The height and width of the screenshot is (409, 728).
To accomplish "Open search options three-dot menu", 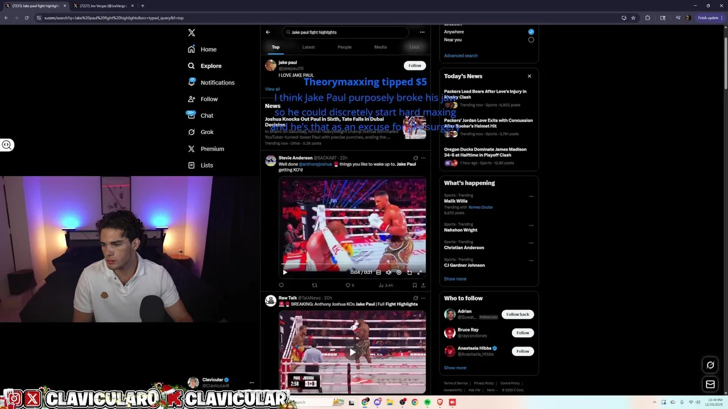I will [422, 32].
